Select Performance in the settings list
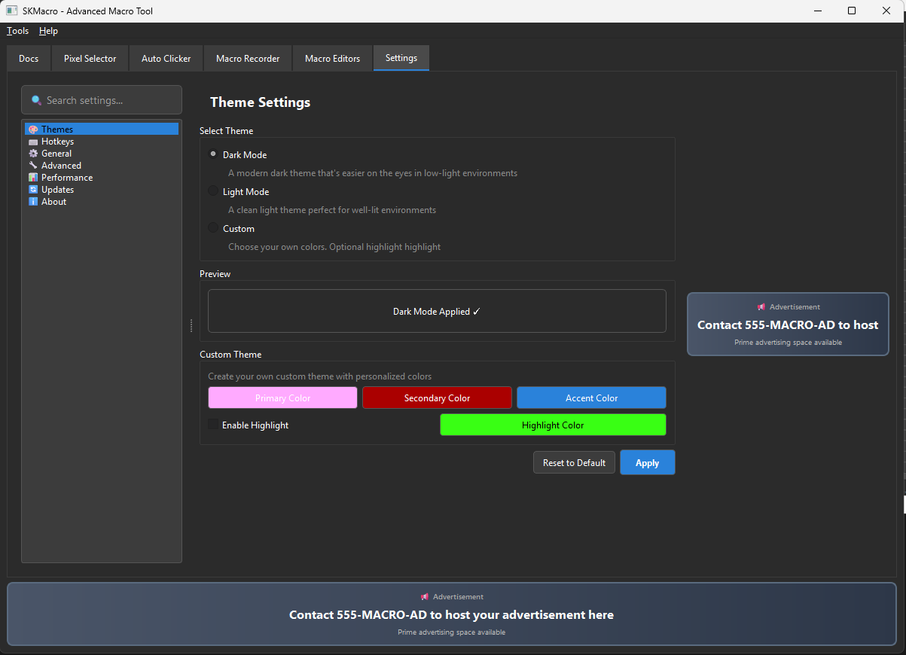 (x=102, y=178)
